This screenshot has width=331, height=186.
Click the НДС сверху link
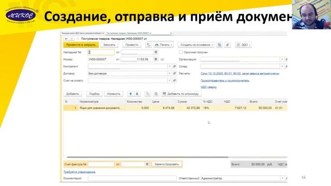pos(208,87)
